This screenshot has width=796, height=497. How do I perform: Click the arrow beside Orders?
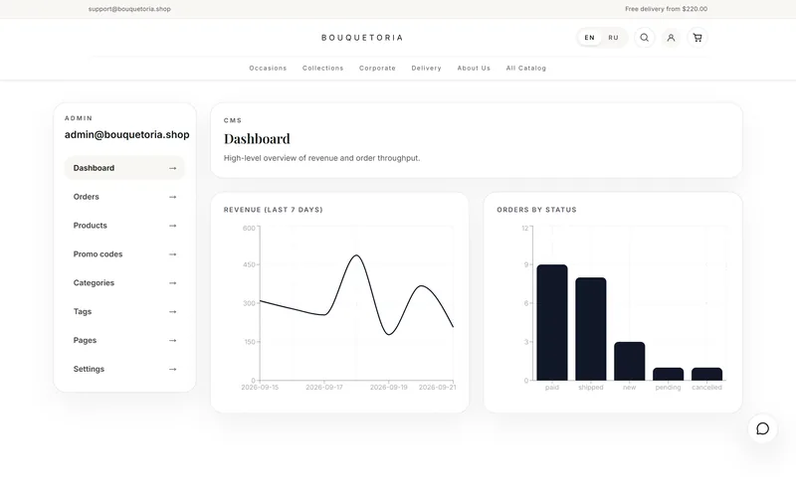172,197
